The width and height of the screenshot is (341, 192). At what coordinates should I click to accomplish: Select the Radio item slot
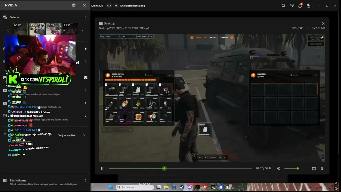(111, 103)
